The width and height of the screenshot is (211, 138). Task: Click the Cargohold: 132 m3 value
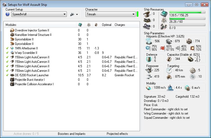coord(187,96)
